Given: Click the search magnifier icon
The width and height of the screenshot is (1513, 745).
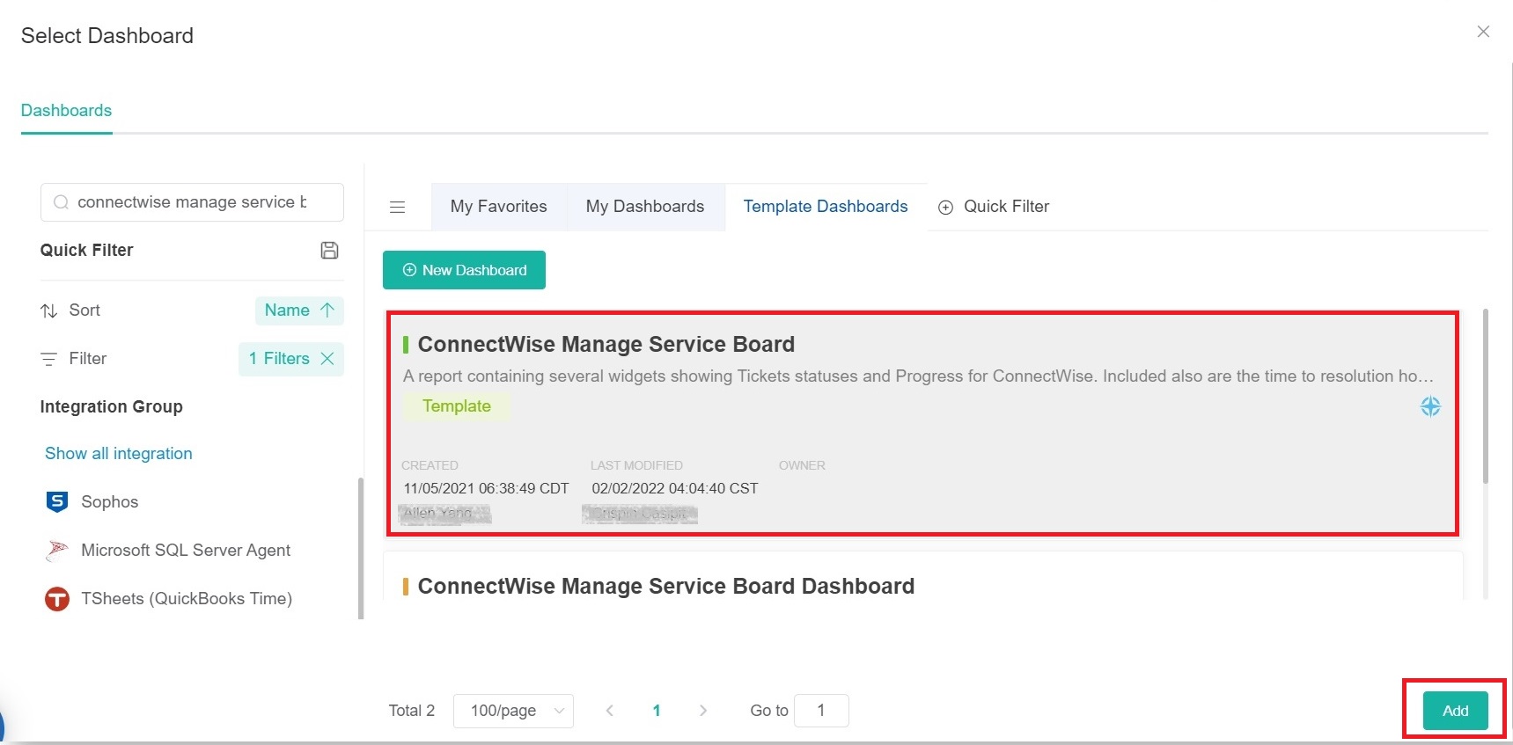Looking at the screenshot, I should click(61, 202).
